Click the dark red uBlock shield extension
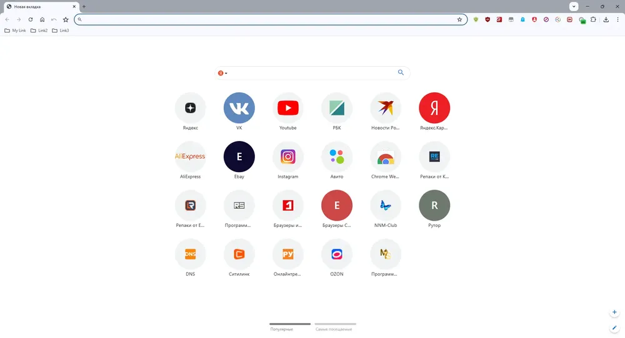Viewport: 625px width, 338px height. (487, 19)
